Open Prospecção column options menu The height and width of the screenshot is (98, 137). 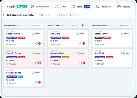[x=42, y=25]
